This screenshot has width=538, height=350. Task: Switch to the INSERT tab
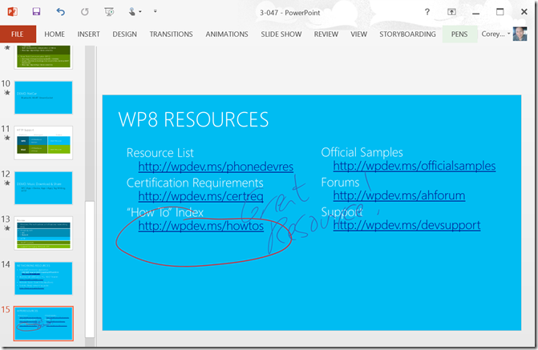88,34
